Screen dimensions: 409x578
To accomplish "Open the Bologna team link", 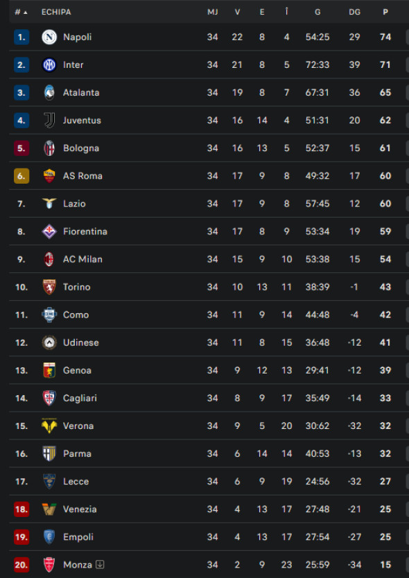I will (x=81, y=148).
